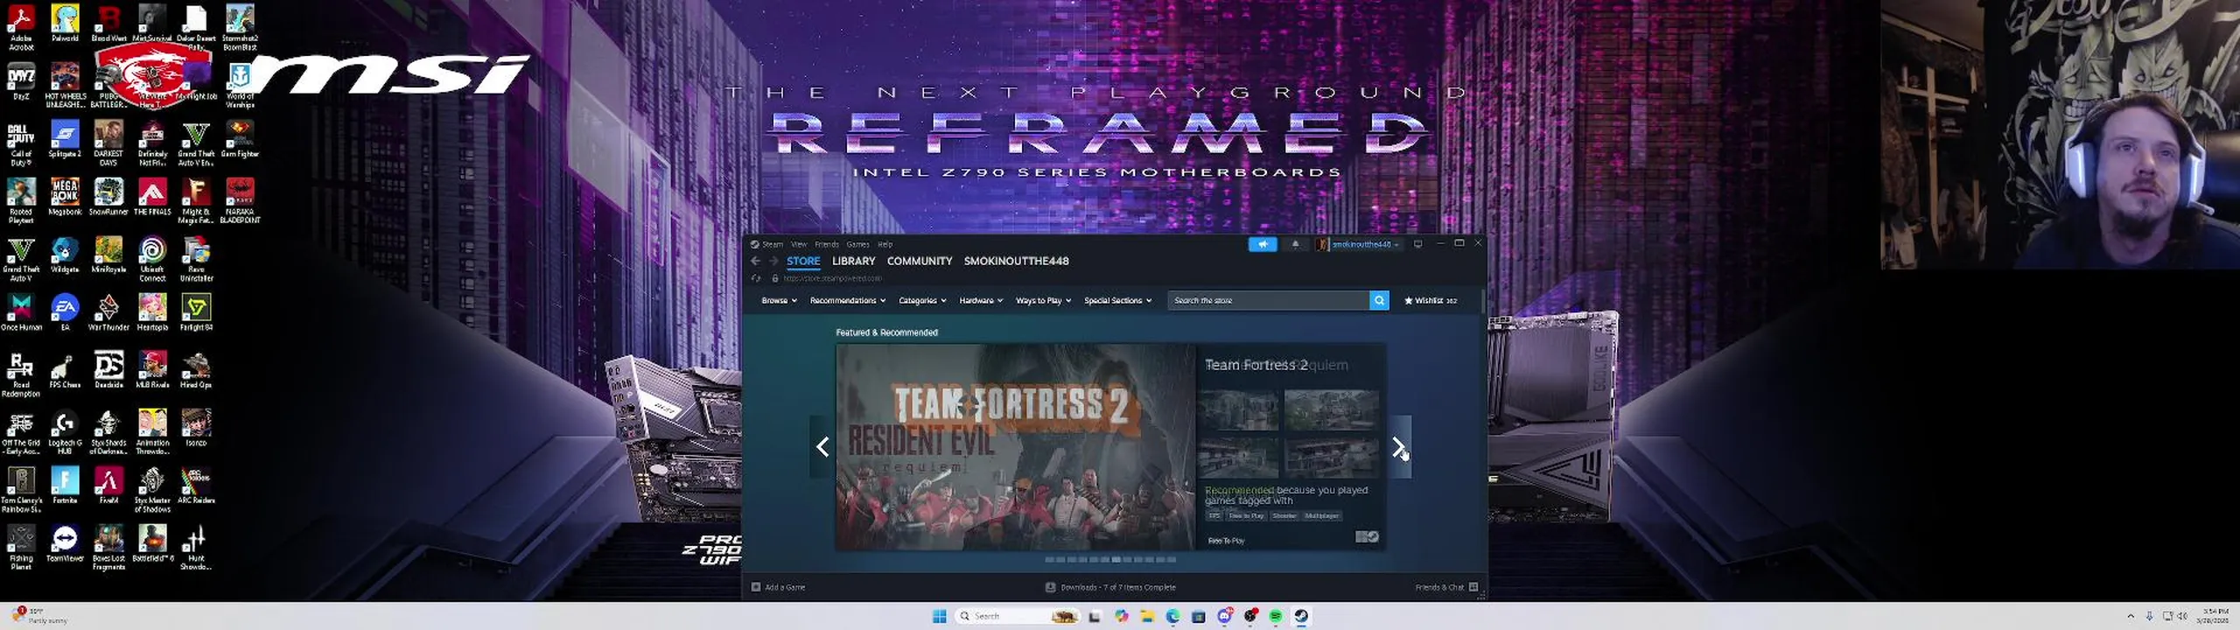Reload the Steam store page

click(756, 278)
